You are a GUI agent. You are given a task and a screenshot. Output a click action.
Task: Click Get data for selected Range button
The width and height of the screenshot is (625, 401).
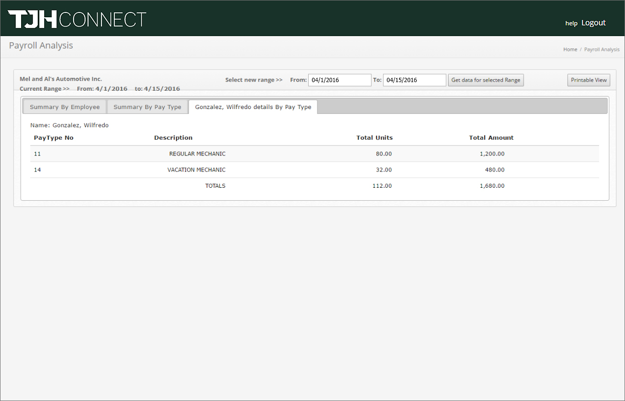pyautogui.click(x=486, y=80)
